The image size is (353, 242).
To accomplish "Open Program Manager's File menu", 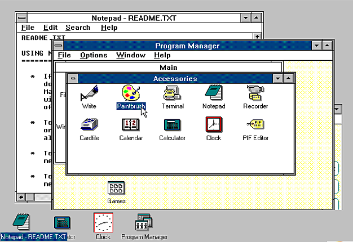I will coord(64,55).
